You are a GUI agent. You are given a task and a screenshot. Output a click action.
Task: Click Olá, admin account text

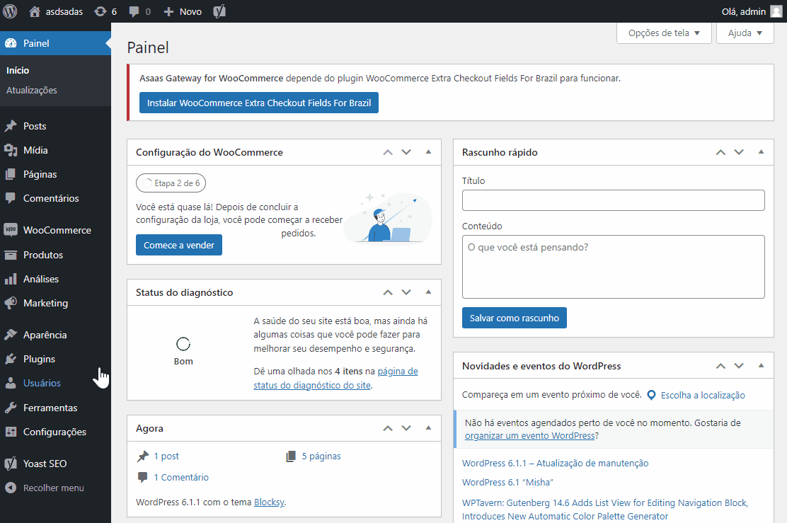pos(743,11)
